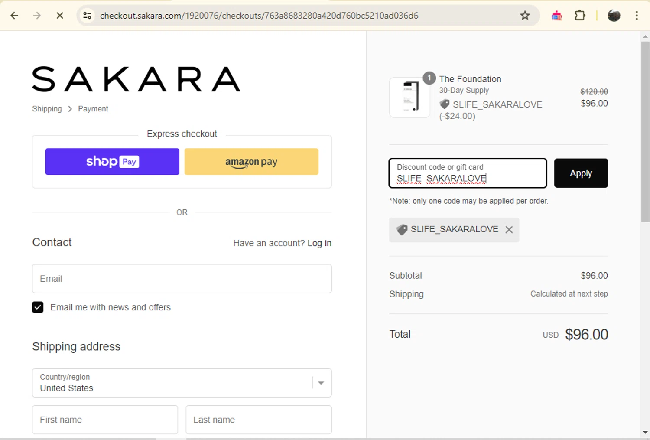Click the SAKARA logo
The height and width of the screenshot is (440, 650).
tap(136, 79)
